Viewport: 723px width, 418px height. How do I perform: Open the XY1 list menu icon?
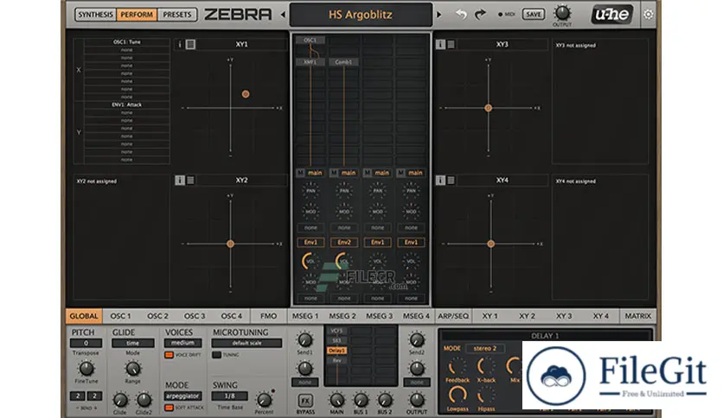(190, 44)
